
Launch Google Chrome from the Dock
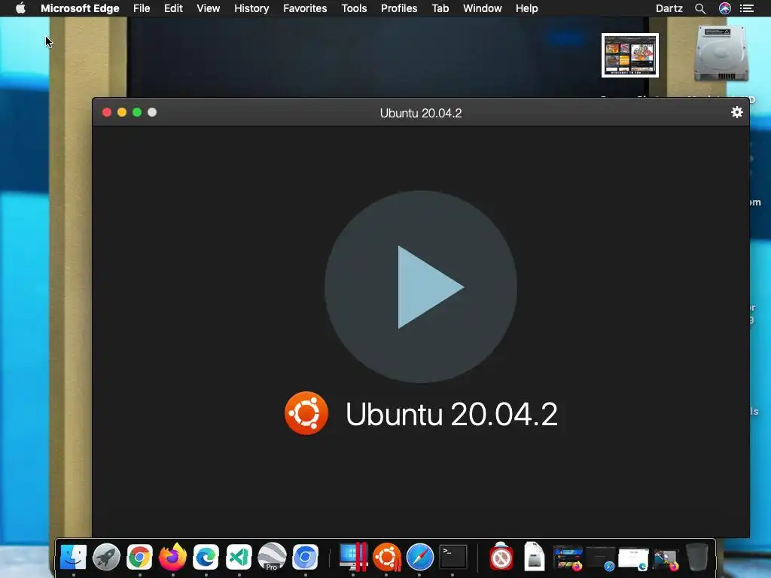(139, 557)
